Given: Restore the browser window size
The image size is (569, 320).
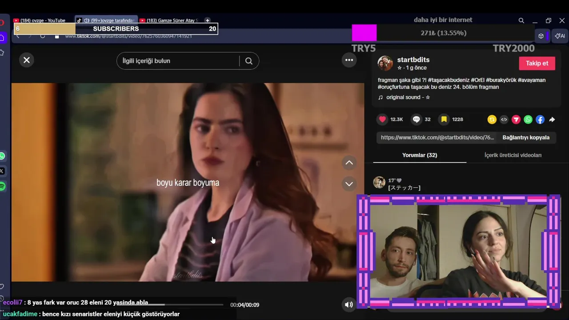Looking at the screenshot, I should coord(549,20).
